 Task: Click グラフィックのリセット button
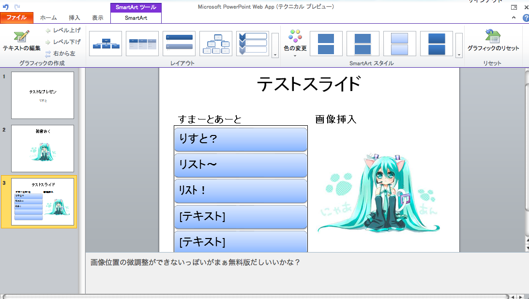493,41
